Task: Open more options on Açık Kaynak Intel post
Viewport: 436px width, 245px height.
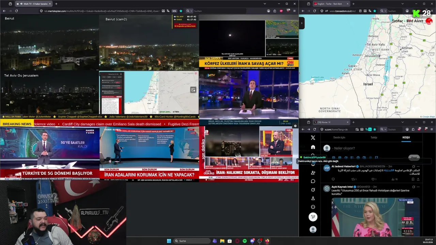Action: [418, 187]
